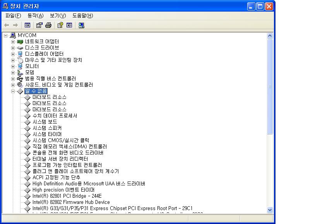Click the Device Manager title bar icon
Viewport: 325px width, 224px height.
click(5, 6)
